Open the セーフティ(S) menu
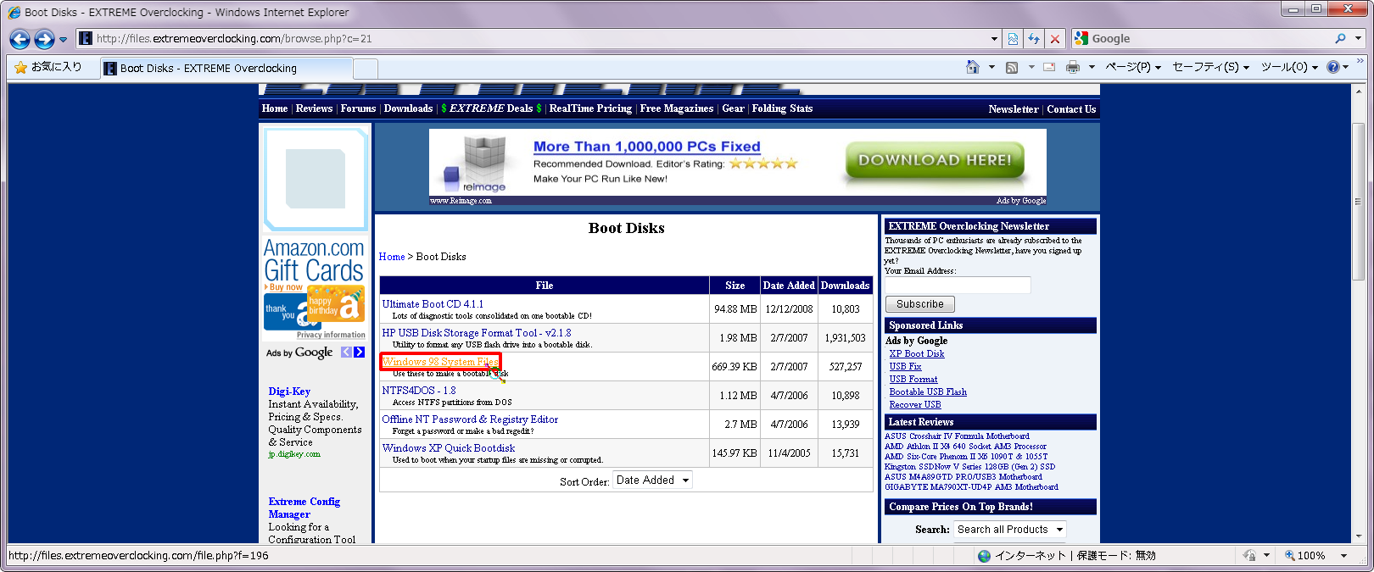 coord(1210,67)
